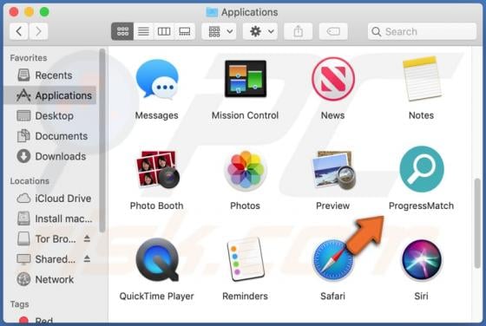Eject the Tor Bro... volume
This screenshot has width=486, height=326.
point(87,238)
